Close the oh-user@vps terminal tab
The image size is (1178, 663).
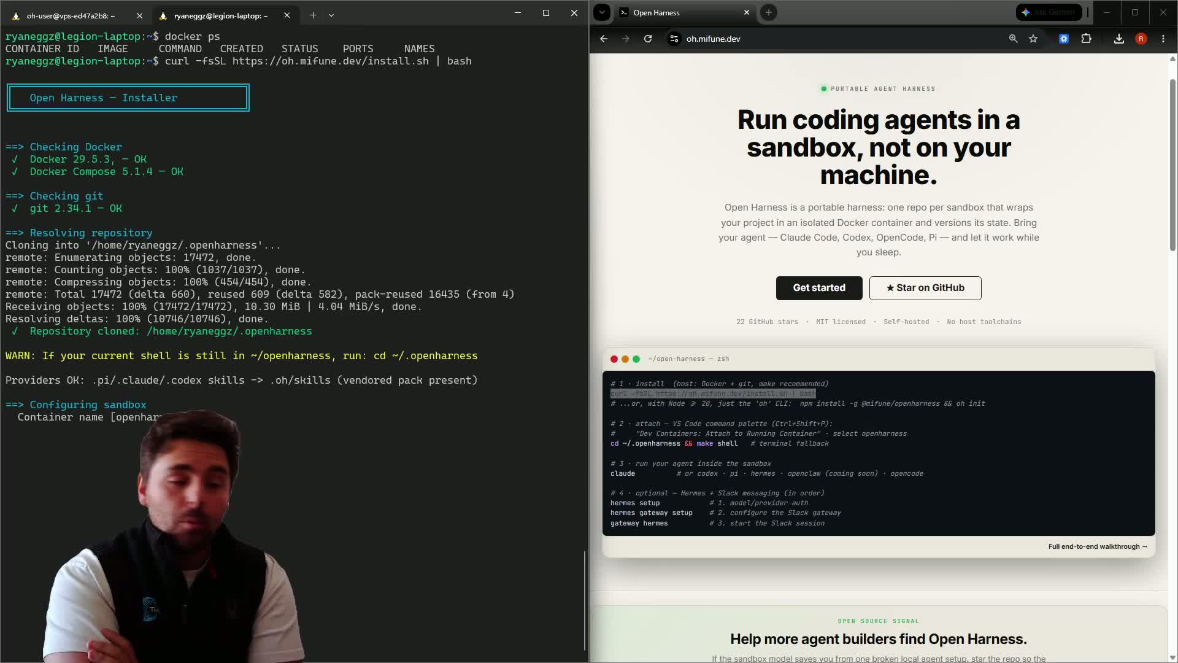[x=139, y=15]
